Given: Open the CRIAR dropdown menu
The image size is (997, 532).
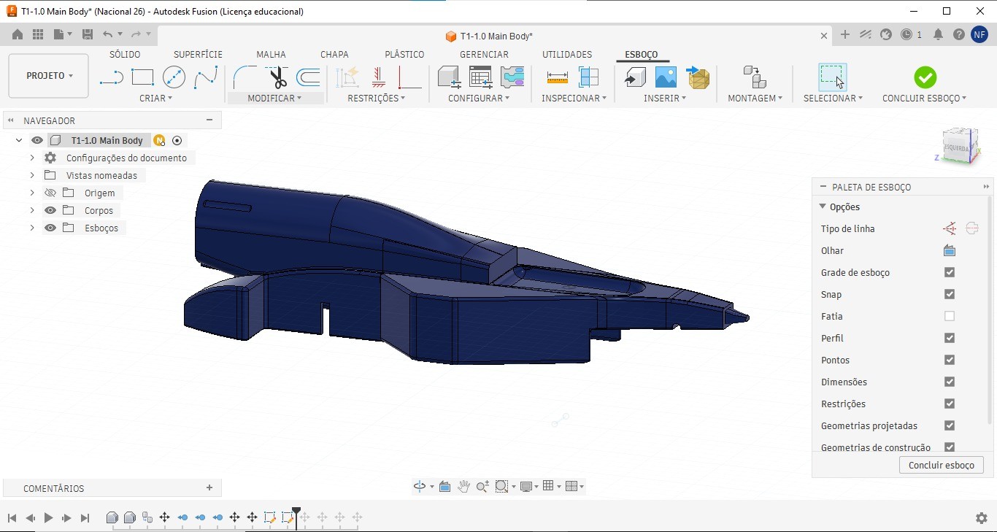Looking at the screenshot, I should pyautogui.click(x=155, y=98).
